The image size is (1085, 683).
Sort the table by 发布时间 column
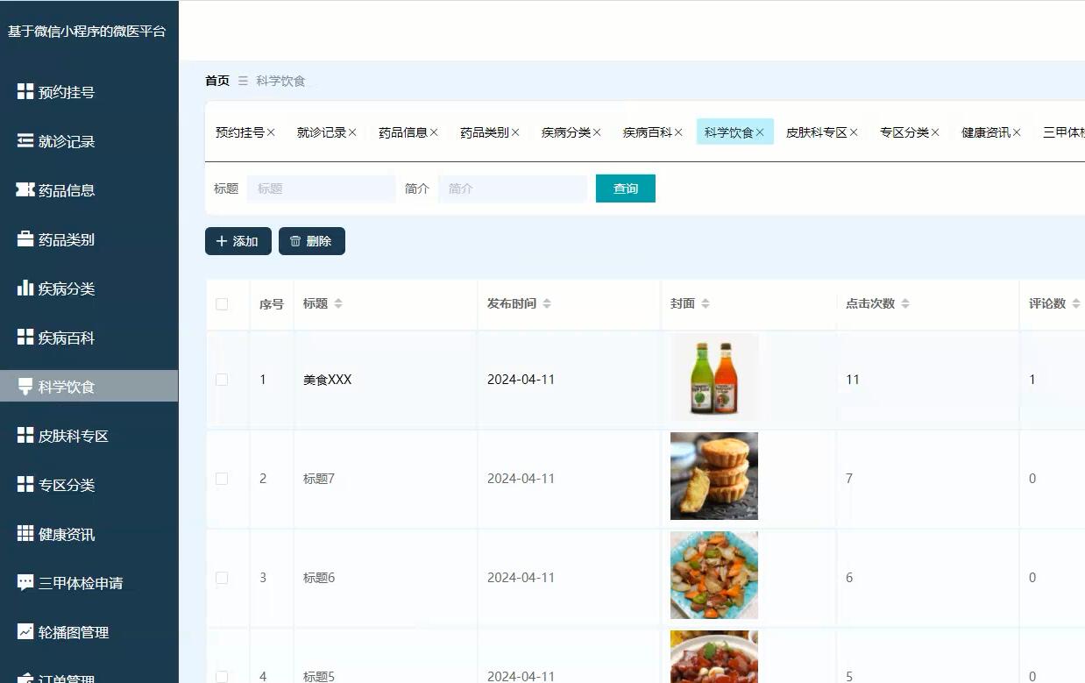pos(547,303)
